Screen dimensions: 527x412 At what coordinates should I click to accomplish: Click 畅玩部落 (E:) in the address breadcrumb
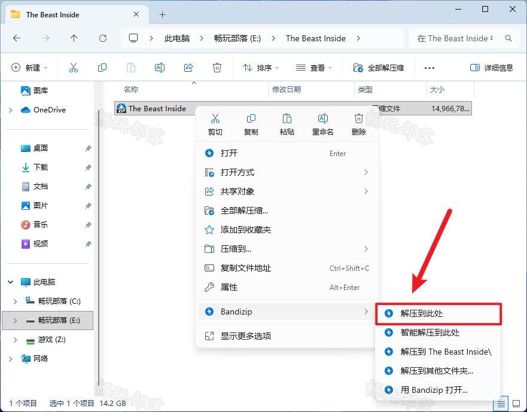coord(237,38)
